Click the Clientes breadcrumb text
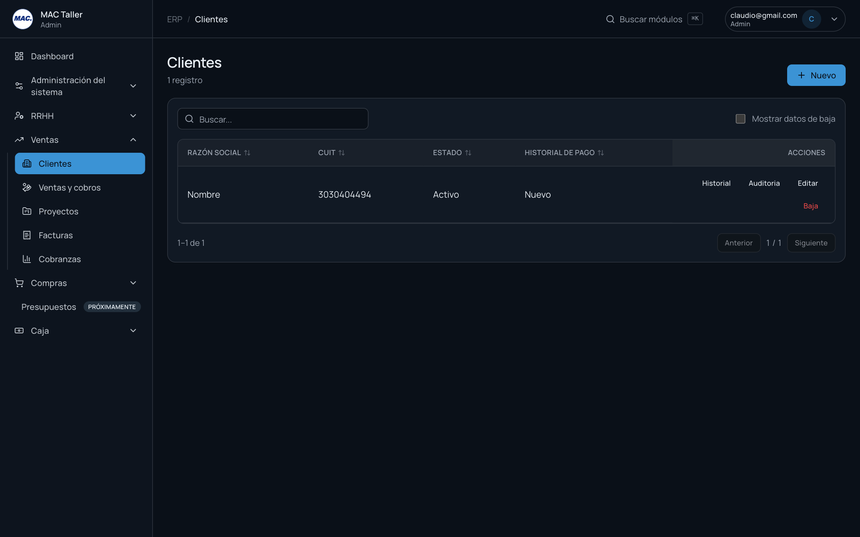The image size is (860, 537). point(211,19)
